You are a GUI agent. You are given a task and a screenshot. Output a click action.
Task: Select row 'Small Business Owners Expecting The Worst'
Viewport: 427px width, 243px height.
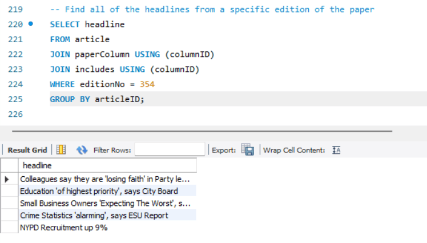107,203
